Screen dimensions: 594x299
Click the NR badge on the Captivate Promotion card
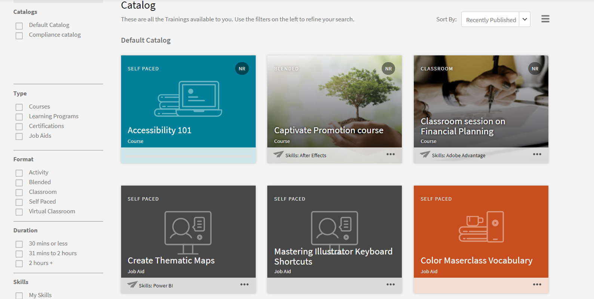pyautogui.click(x=389, y=69)
